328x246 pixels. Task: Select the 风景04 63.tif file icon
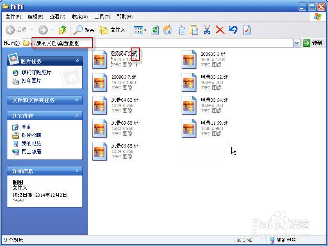click(100, 105)
